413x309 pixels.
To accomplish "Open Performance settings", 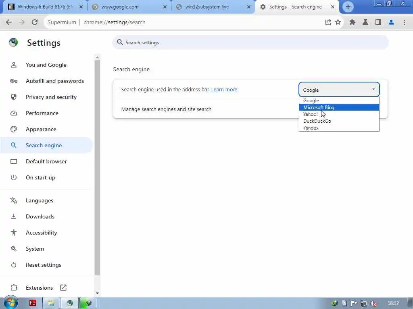I will tap(46, 113).
